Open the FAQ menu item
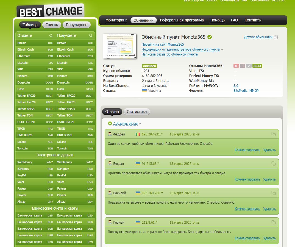Viewport: 295px width, 247px height. pos(234,20)
